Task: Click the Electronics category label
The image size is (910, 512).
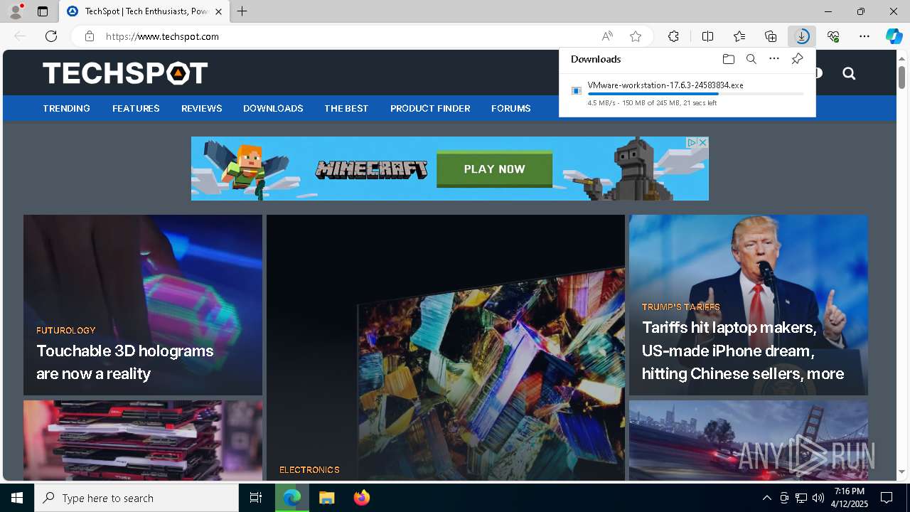Action: click(x=309, y=470)
